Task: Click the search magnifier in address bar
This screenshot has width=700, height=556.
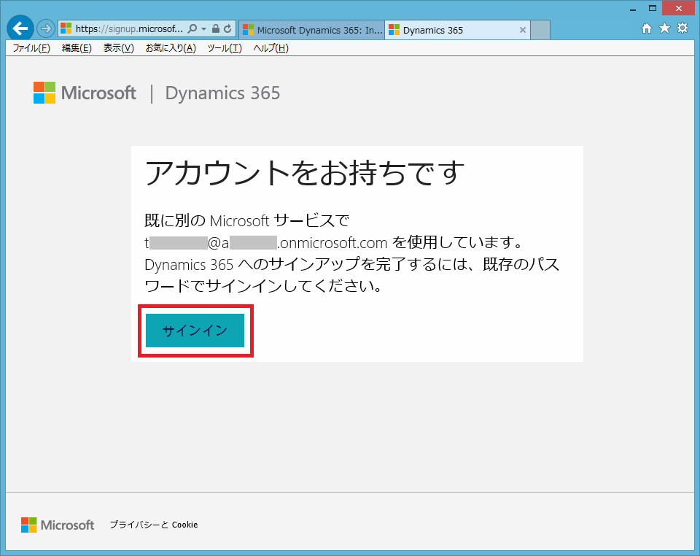Action: point(192,29)
